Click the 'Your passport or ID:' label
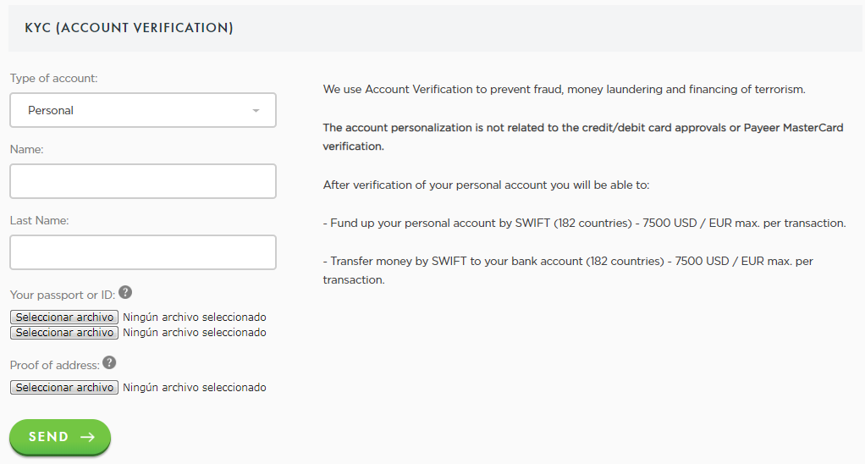The height and width of the screenshot is (464, 865). tap(62, 295)
